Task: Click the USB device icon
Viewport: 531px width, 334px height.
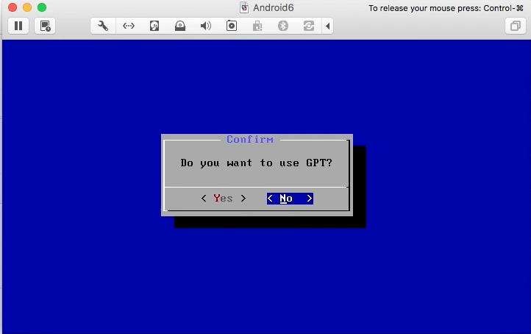Action: (x=257, y=26)
